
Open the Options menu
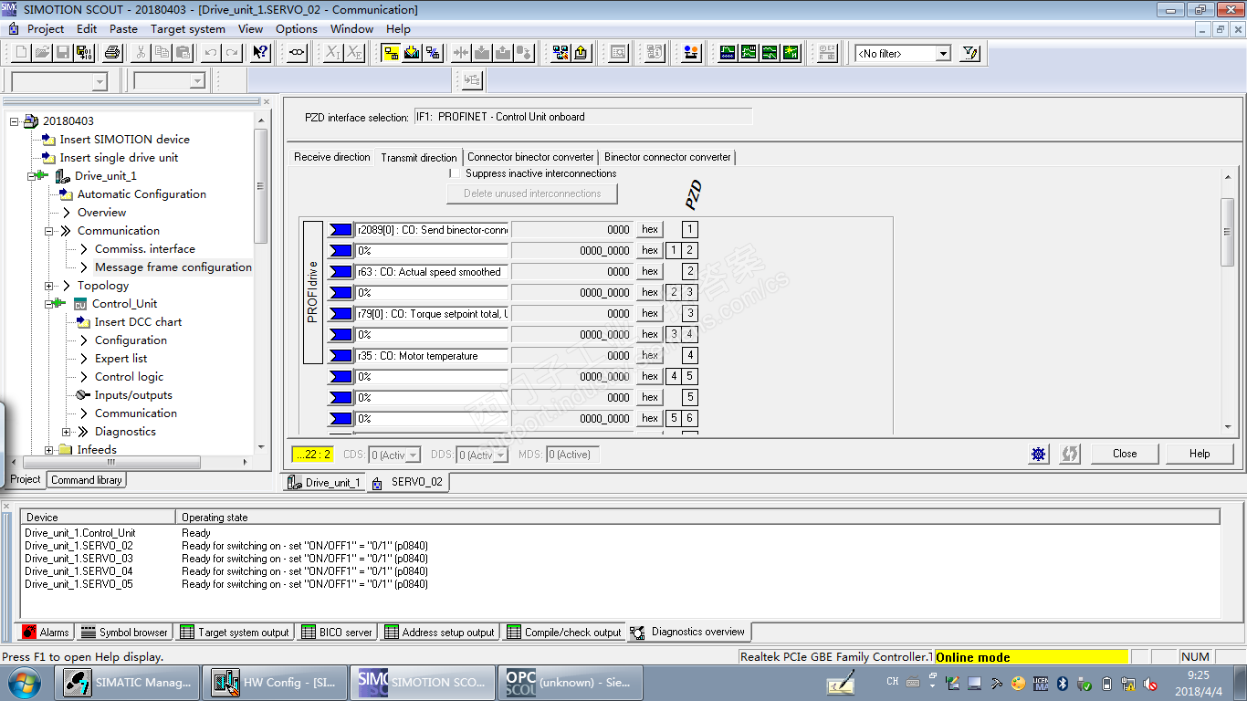[297, 28]
